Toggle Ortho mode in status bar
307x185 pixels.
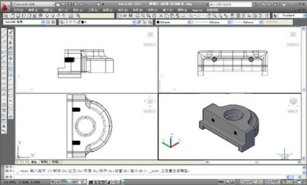coord(69,182)
